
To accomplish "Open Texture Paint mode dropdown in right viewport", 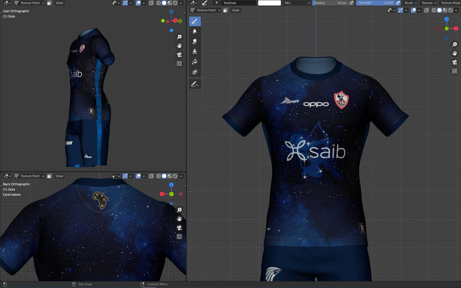I will click(205, 10).
